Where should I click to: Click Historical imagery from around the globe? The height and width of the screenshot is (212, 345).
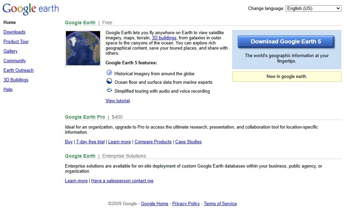(x=154, y=74)
